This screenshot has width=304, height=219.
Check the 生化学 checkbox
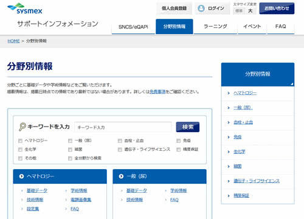(20, 150)
